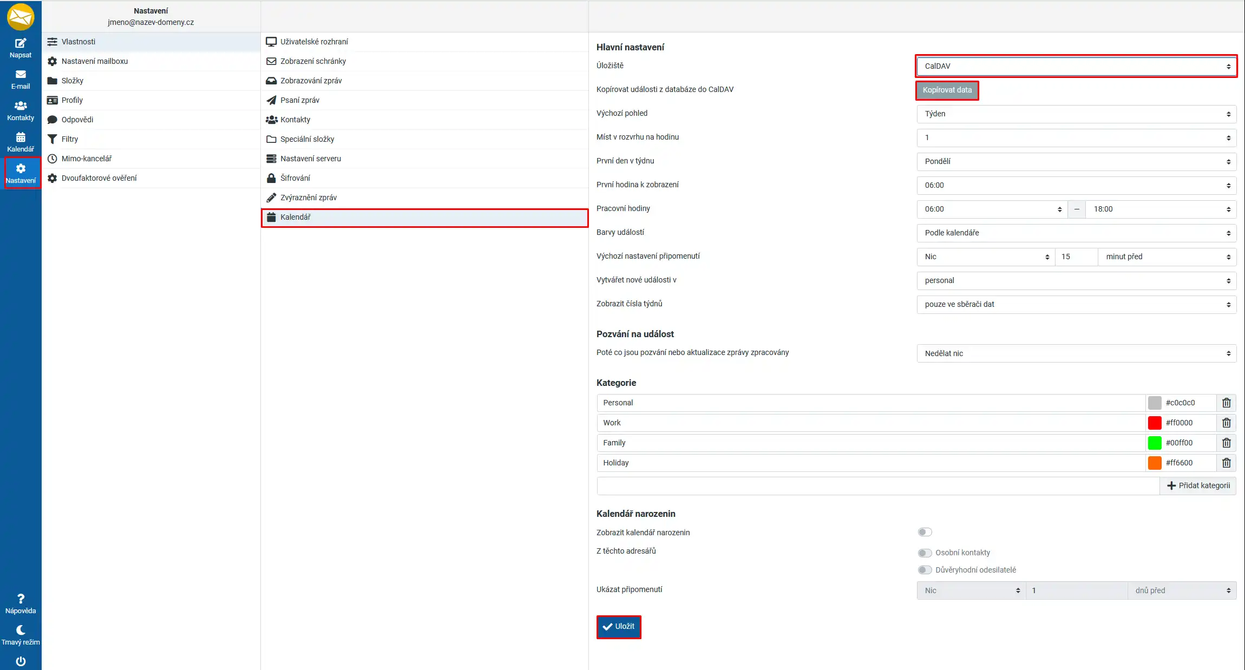The height and width of the screenshot is (670, 1245).
Task: Click the Work category name field
Action: (871, 423)
